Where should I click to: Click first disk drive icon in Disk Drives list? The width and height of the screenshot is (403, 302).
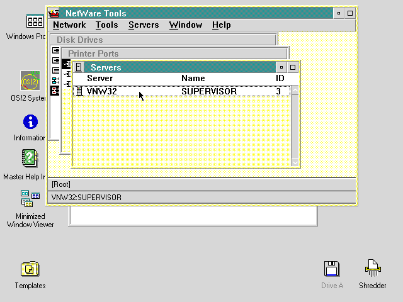coord(55,50)
